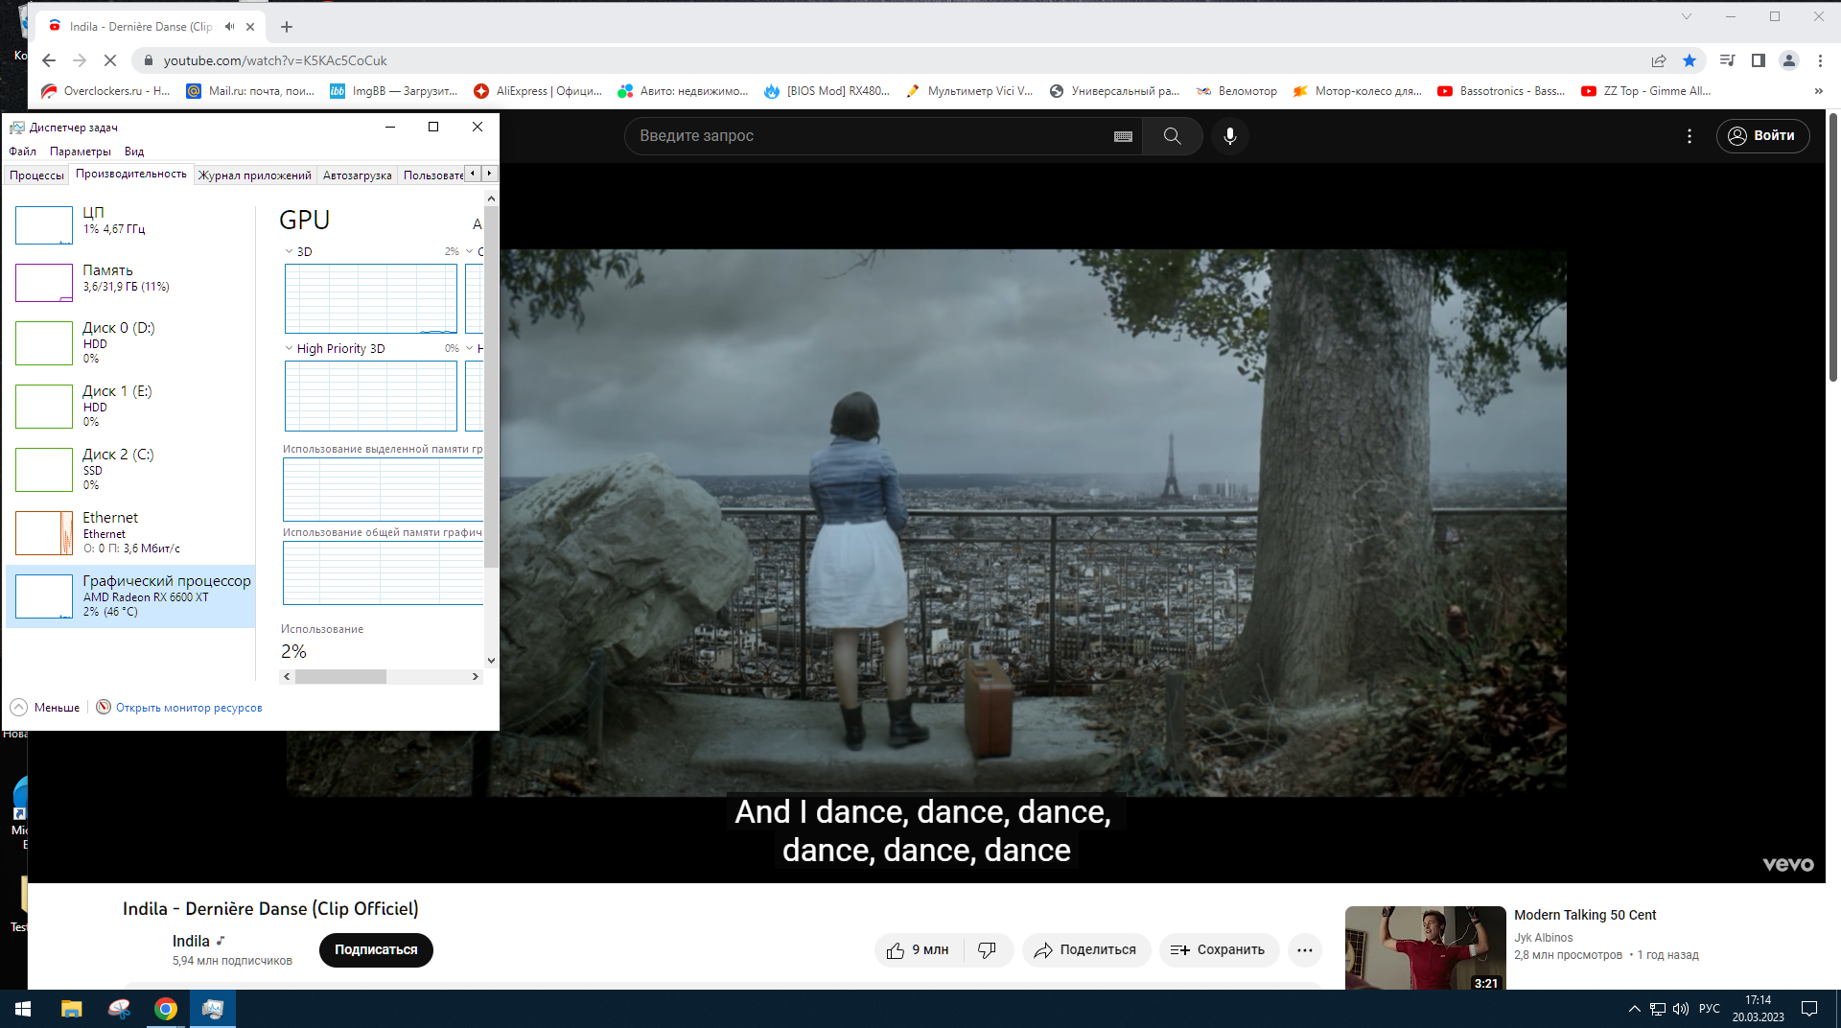The image size is (1841, 1028).
Task: Open AliExpress bookmark
Action: click(538, 91)
